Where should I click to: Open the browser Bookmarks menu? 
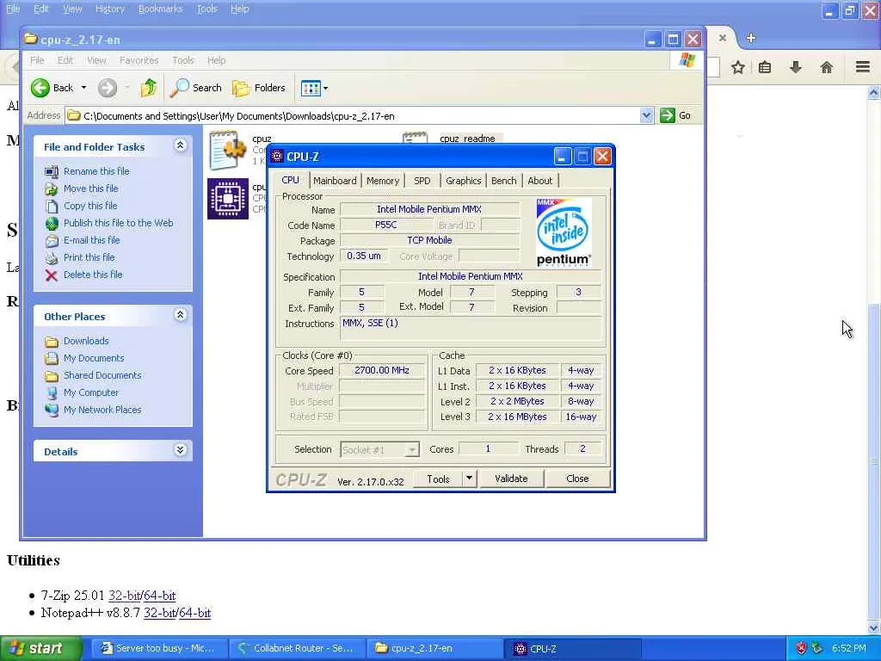[161, 9]
